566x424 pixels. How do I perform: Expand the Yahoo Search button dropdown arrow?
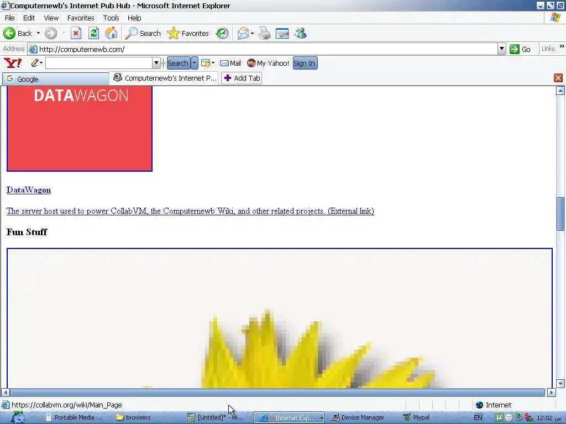[194, 63]
